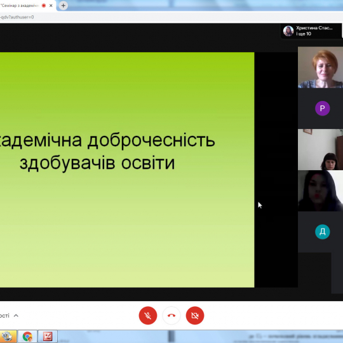Click the browser address bar URL
The image size is (343, 343).
click(x=17, y=17)
